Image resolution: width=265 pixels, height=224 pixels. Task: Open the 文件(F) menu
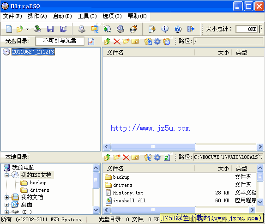12,16
